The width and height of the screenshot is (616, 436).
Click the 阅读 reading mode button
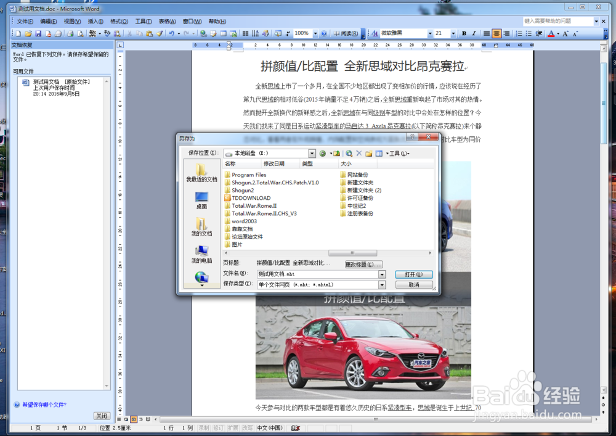[x=346, y=34]
